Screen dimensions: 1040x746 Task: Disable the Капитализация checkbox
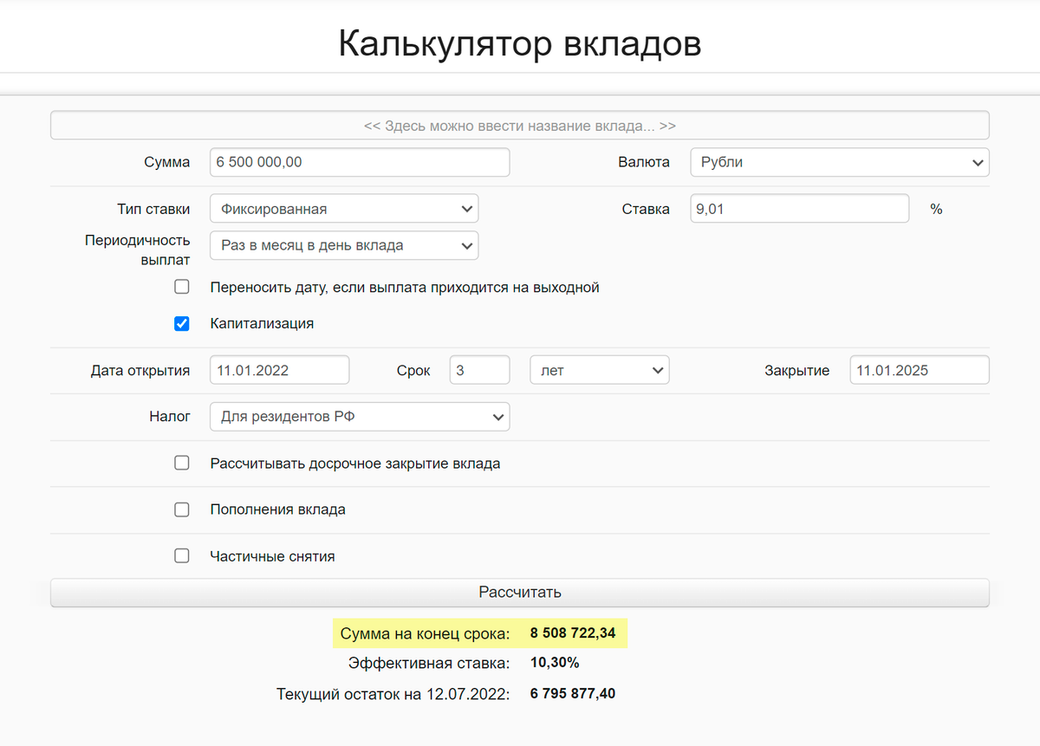[x=182, y=323]
